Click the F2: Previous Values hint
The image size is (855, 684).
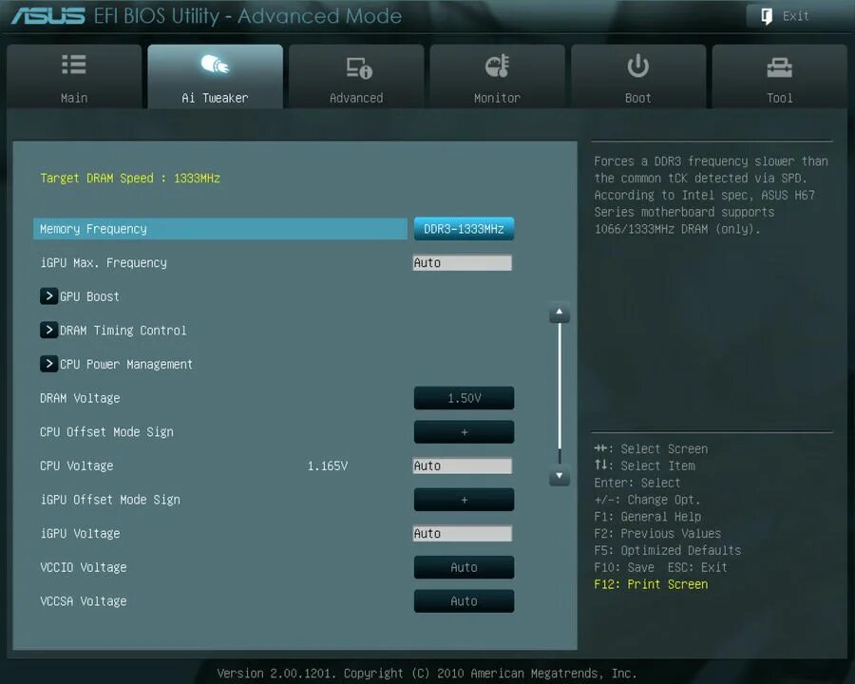[x=657, y=534]
